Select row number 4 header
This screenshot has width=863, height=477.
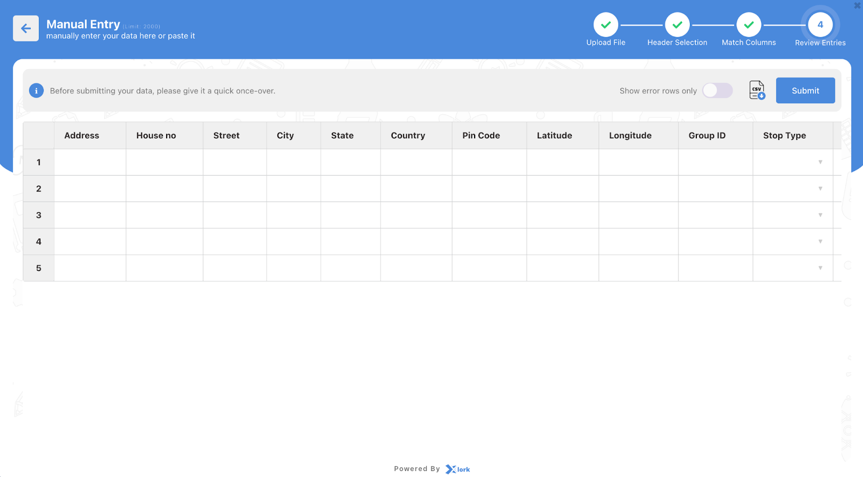tap(39, 241)
